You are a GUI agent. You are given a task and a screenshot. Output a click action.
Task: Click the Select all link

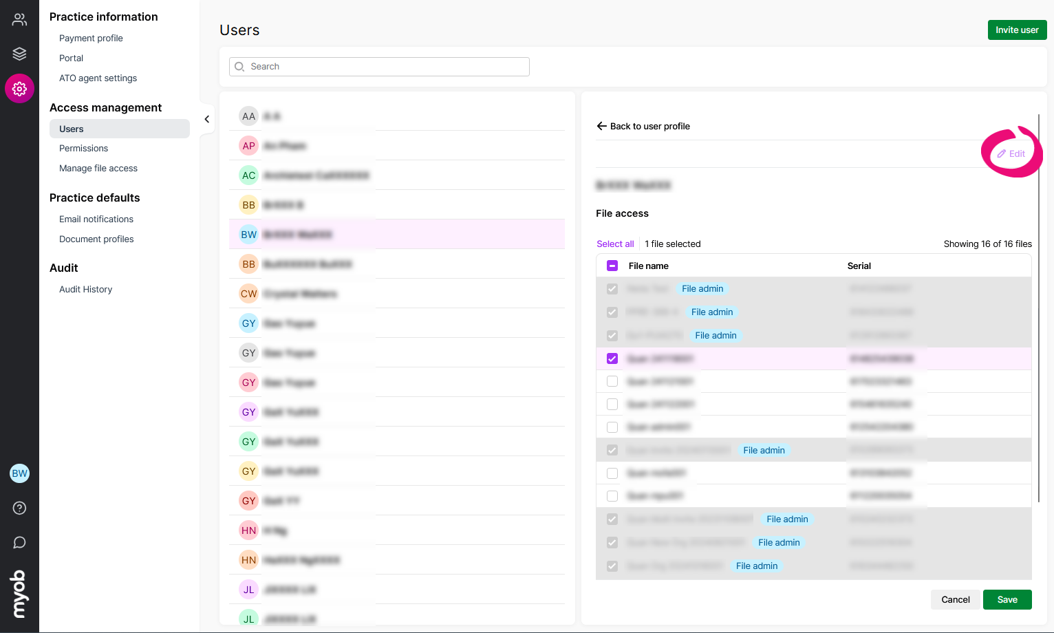pyautogui.click(x=615, y=244)
